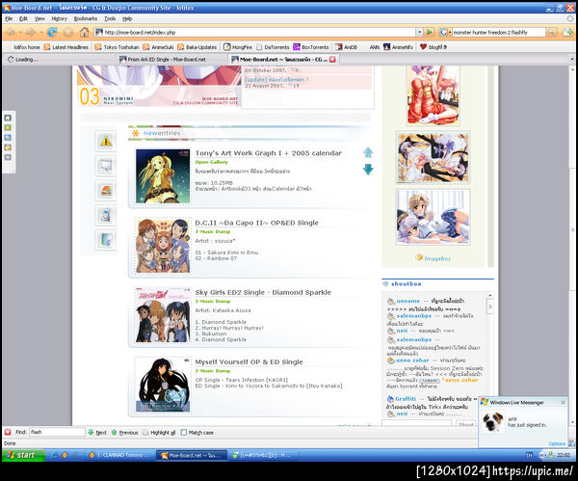Close the active Moe-Board.net tab
The width and height of the screenshot is (578, 481).
332,60
